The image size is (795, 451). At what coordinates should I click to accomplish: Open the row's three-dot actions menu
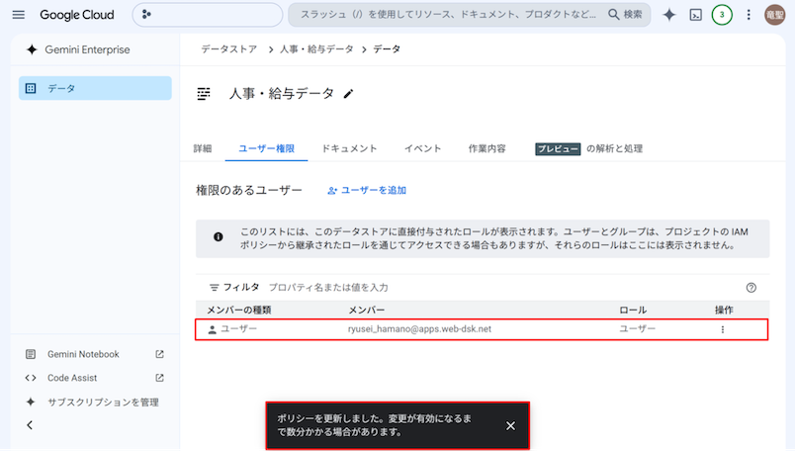coord(723,329)
